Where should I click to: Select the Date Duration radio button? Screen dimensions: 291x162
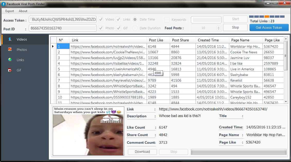coord(135,28)
